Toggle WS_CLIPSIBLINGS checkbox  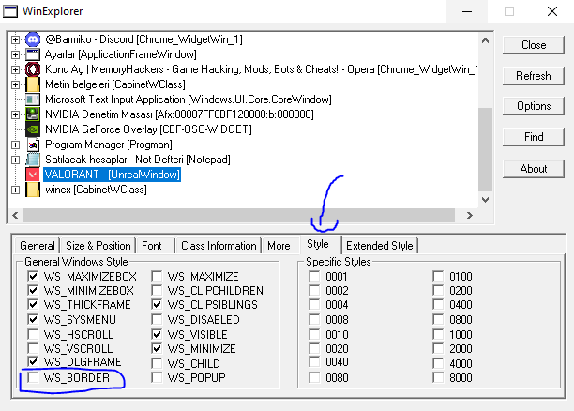[157, 304]
